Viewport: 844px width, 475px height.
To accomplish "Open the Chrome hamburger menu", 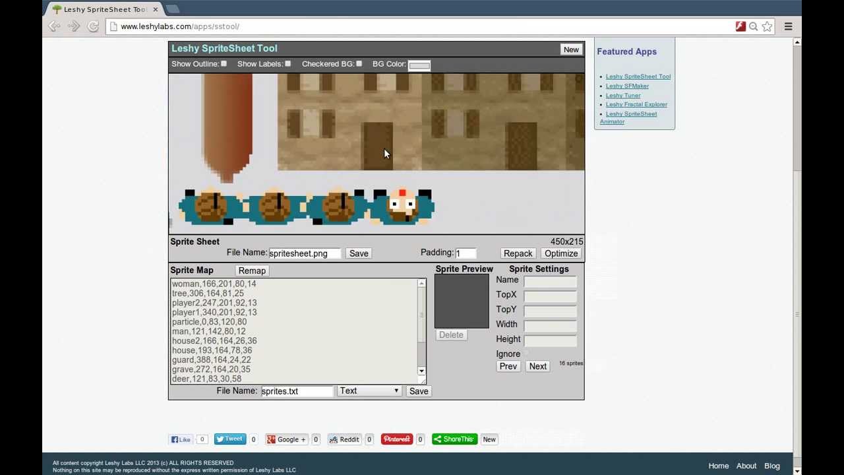I will [789, 26].
